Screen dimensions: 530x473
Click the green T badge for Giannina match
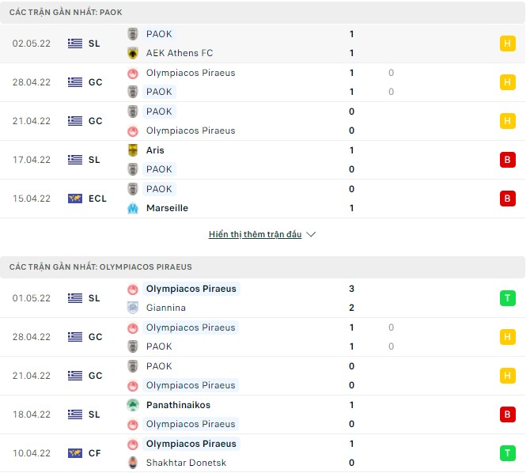[507, 298]
